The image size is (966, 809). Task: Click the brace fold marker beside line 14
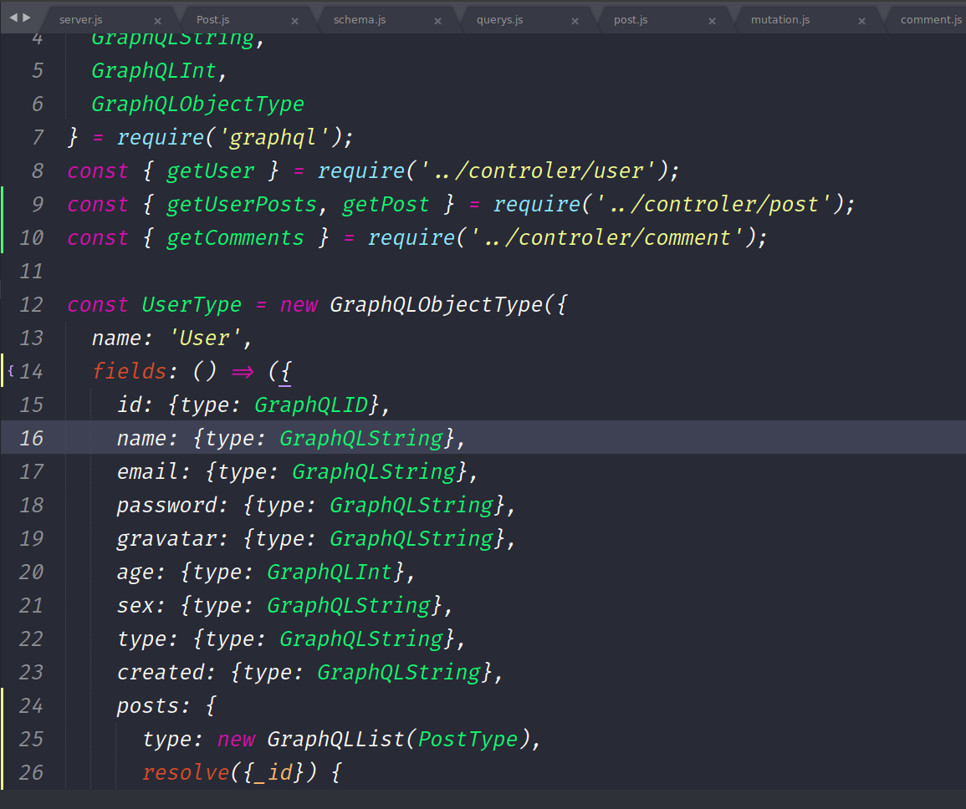(x=11, y=370)
